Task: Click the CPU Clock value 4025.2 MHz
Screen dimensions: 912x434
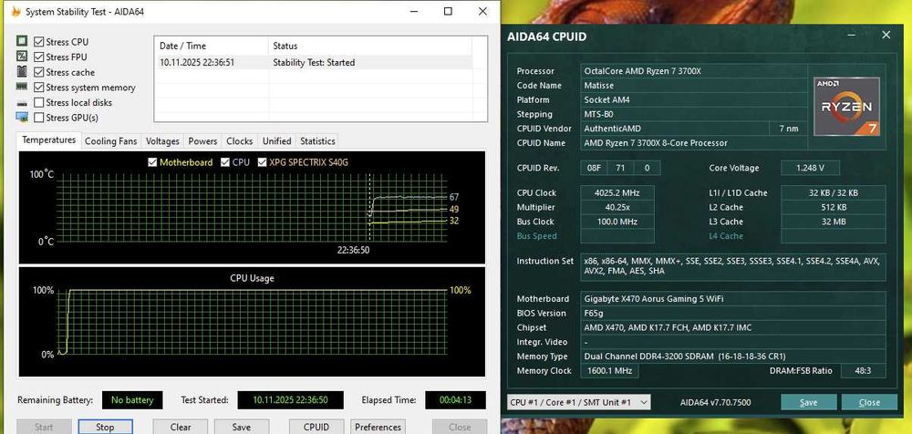Action: [617, 192]
